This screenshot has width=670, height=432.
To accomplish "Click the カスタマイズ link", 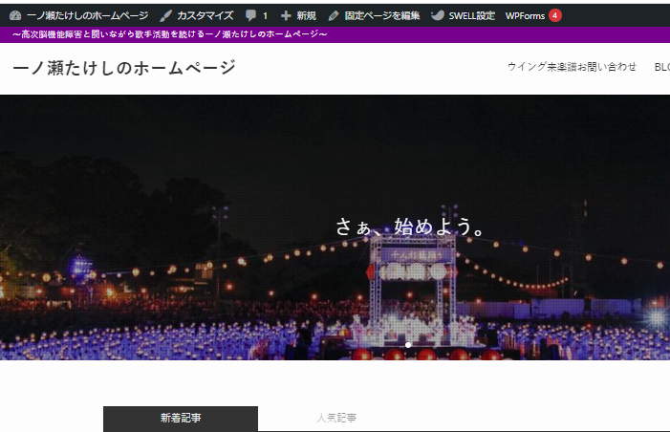I will 205,15.
